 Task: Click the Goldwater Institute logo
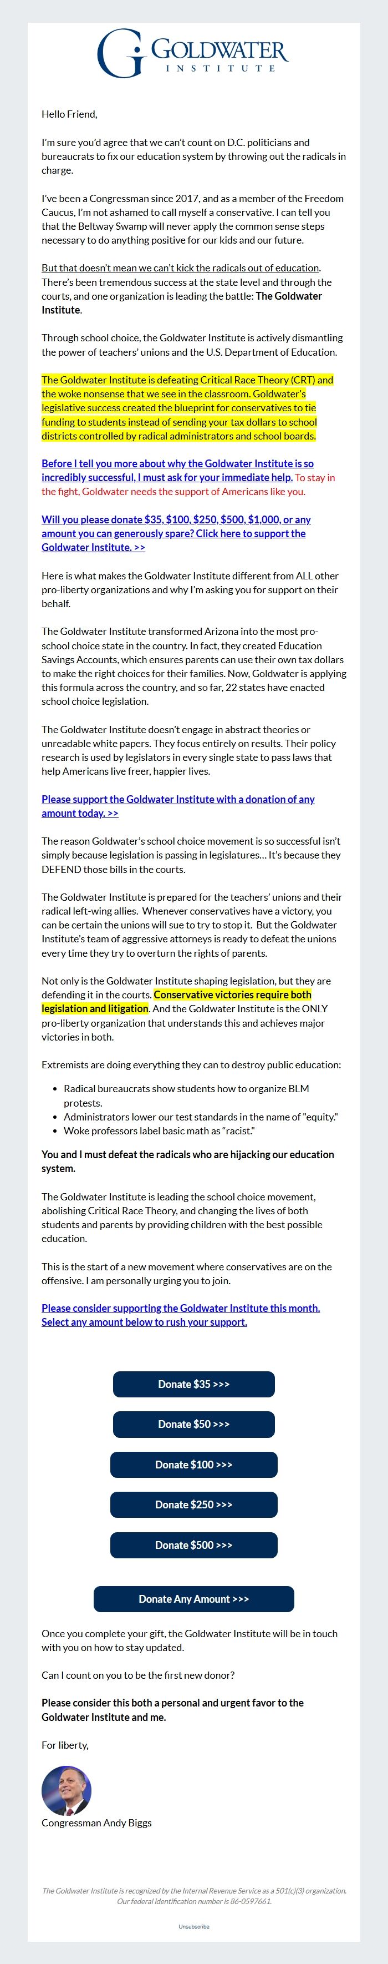pos(193,53)
